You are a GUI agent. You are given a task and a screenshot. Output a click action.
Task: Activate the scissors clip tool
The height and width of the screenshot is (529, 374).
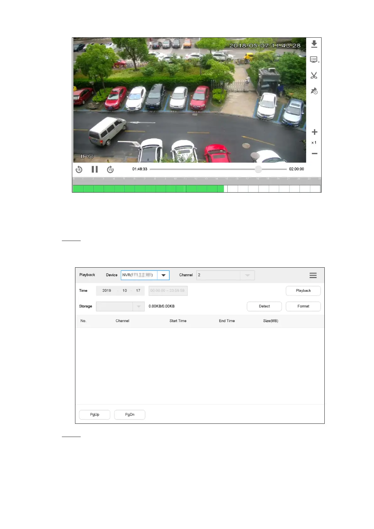(314, 75)
